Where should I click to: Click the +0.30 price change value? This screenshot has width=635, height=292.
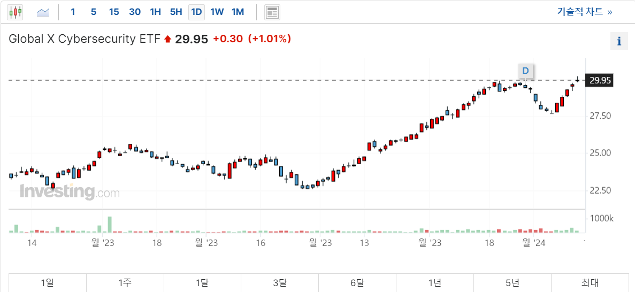[228, 39]
